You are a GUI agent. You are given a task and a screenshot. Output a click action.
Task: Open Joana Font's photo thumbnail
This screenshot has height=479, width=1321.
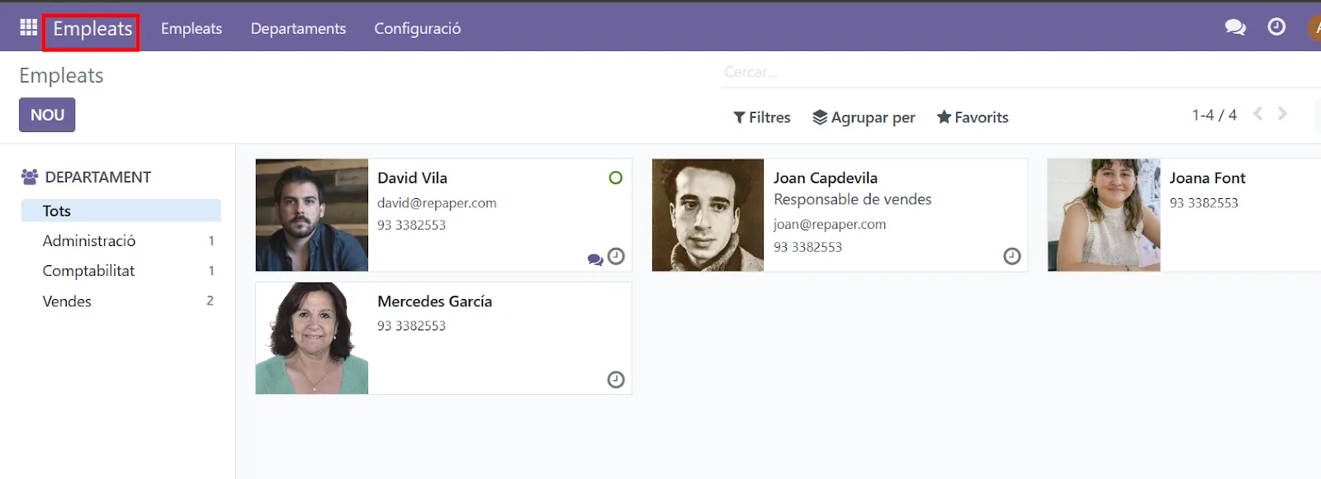[x=1103, y=215]
